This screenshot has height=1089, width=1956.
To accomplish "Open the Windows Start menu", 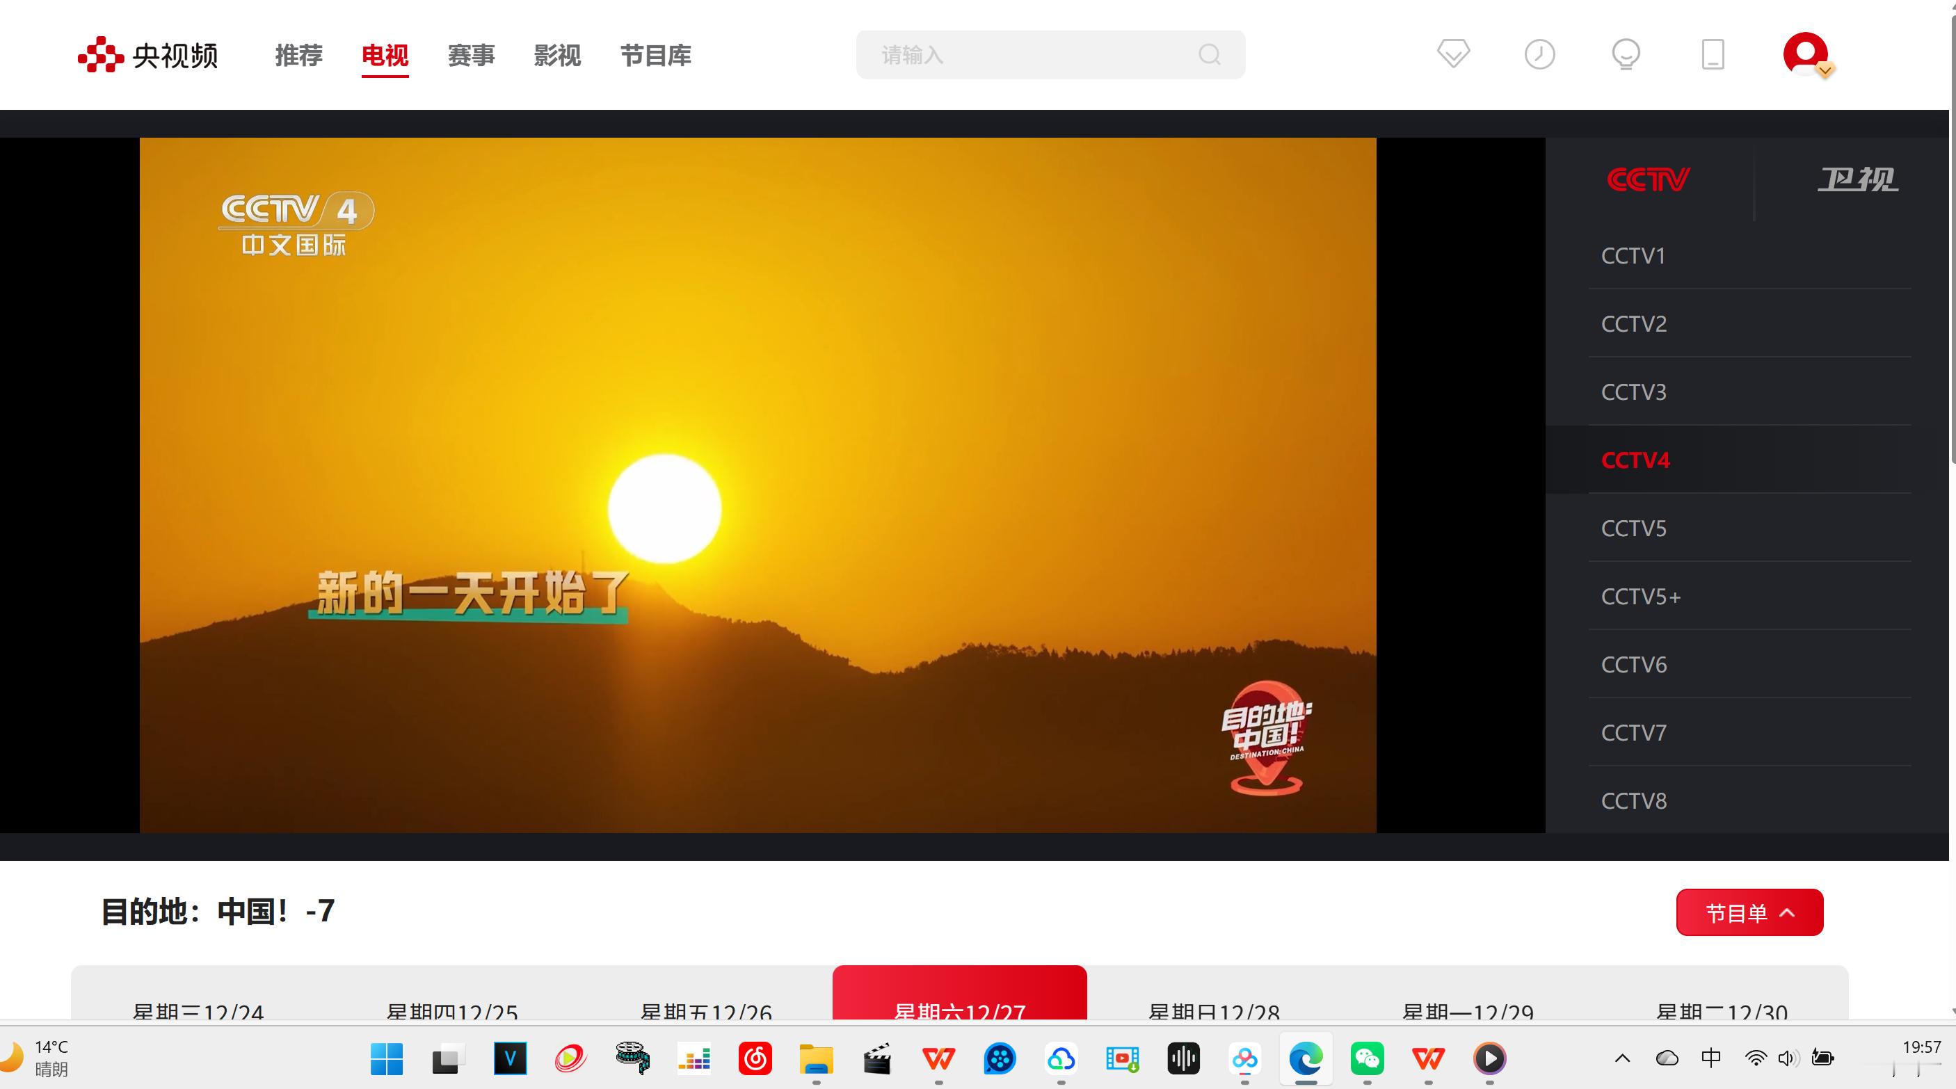I will pyautogui.click(x=387, y=1058).
